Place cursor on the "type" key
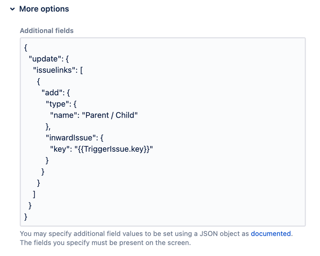The image size is (320, 256). (x=57, y=104)
